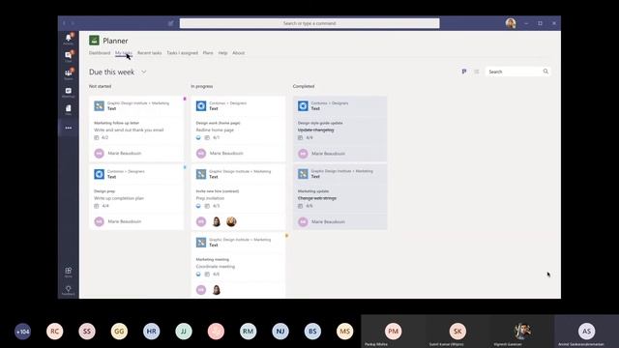Open the Tasks I assigned tab
Viewport: 619px width, 348px height.
[x=183, y=53]
